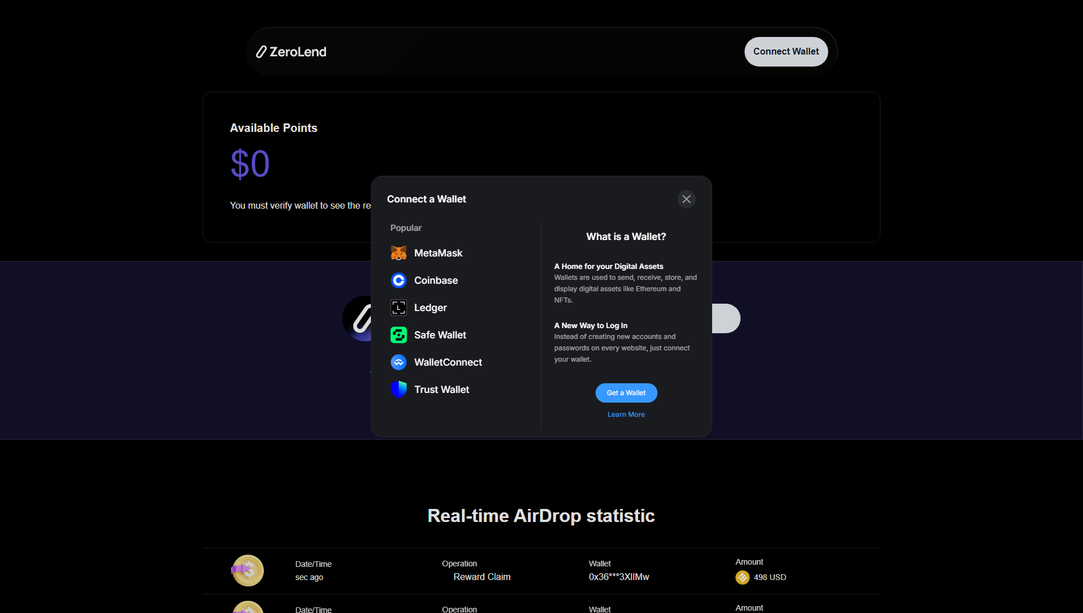Click the verify wallet notice text

300,205
